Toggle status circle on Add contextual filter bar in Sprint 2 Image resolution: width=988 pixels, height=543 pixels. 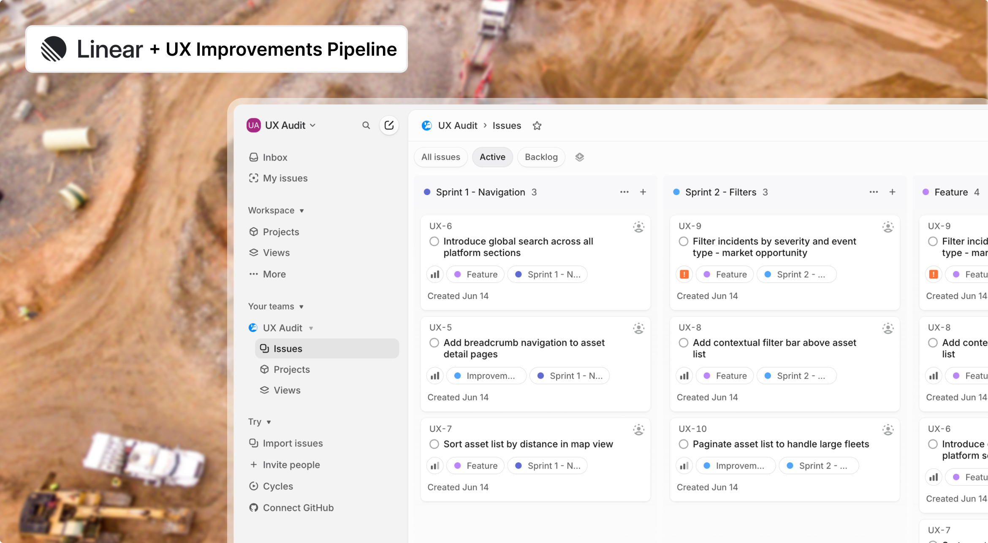(x=684, y=343)
